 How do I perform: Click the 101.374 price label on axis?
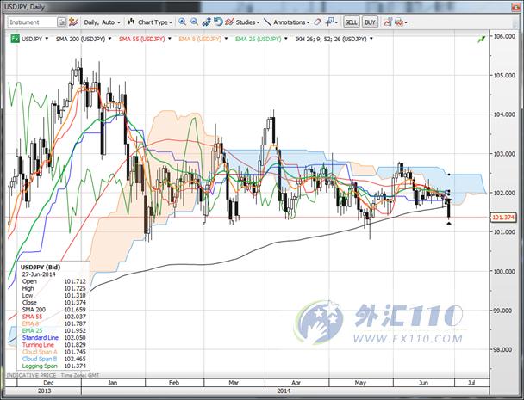coord(503,218)
